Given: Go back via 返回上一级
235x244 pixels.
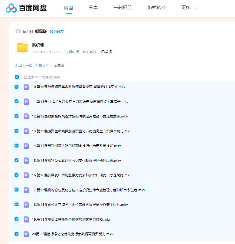Looking at the screenshot, I should click(24, 66).
